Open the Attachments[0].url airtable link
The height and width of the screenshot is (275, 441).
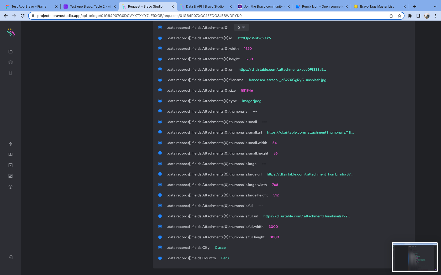point(282,69)
